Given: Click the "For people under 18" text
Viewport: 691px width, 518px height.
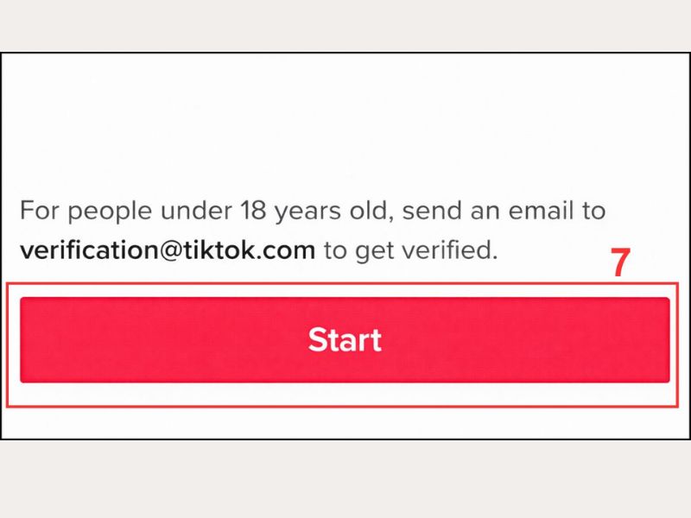Looking at the screenshot, I should [x=129, y=211].
